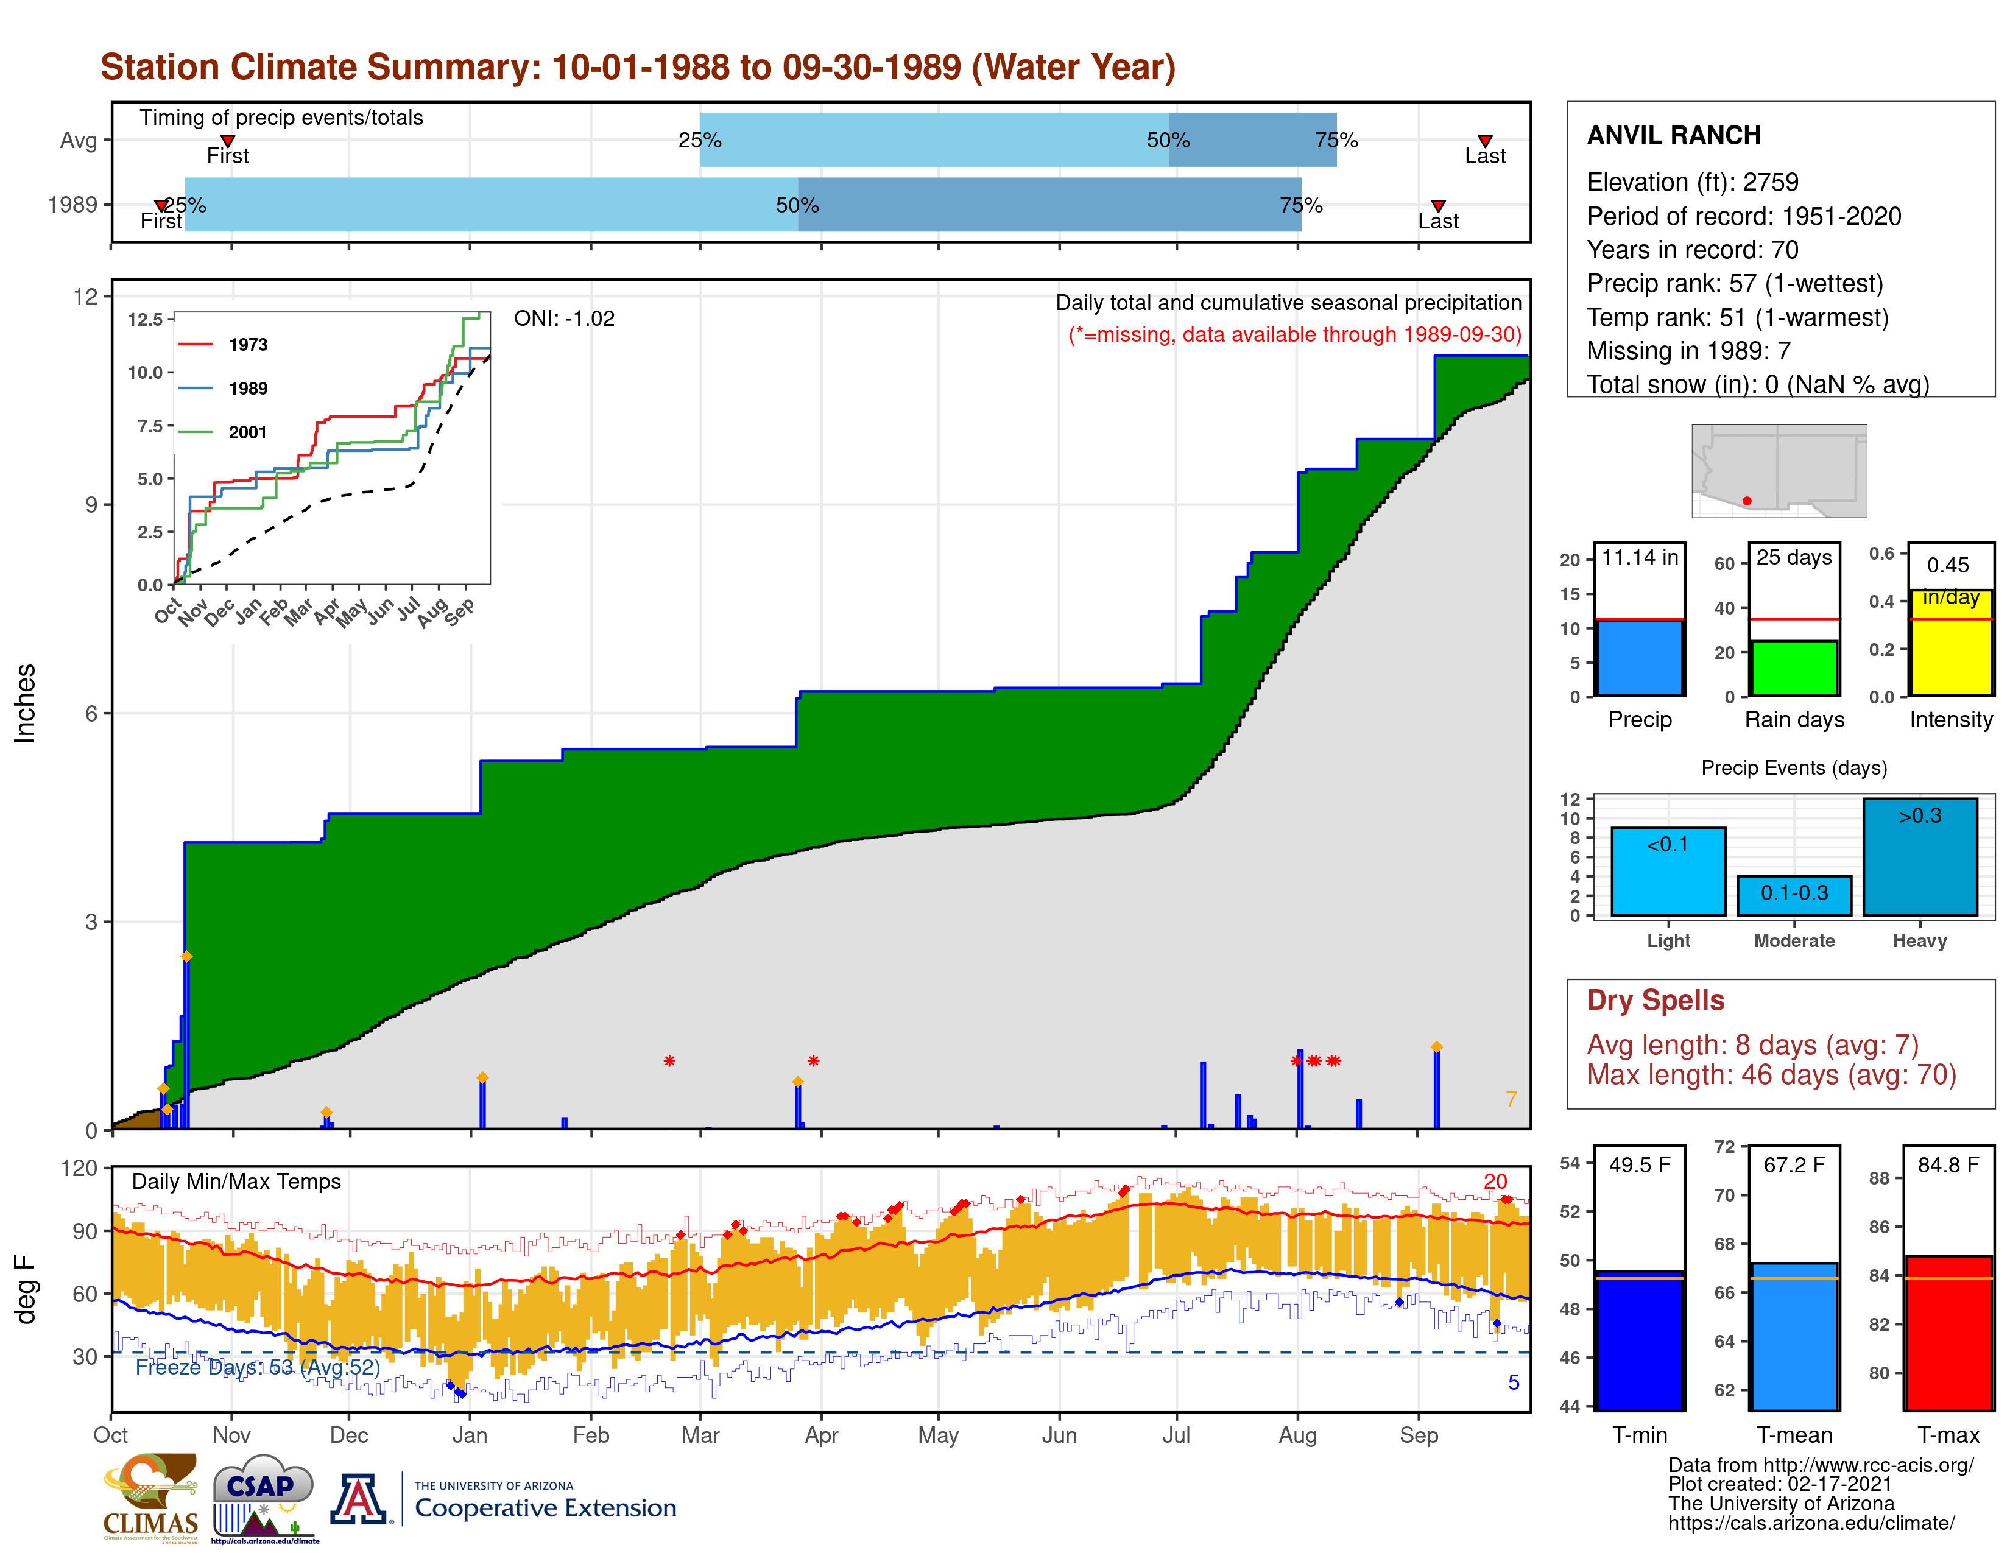Click the Jul label on the bottom axis
This screenshot has height=1553, width=2010.
(1176, 1435)
